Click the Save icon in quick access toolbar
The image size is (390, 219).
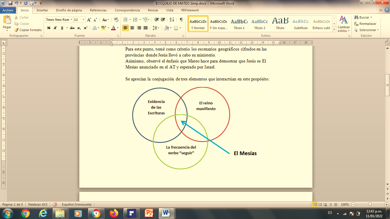[10, 3]
